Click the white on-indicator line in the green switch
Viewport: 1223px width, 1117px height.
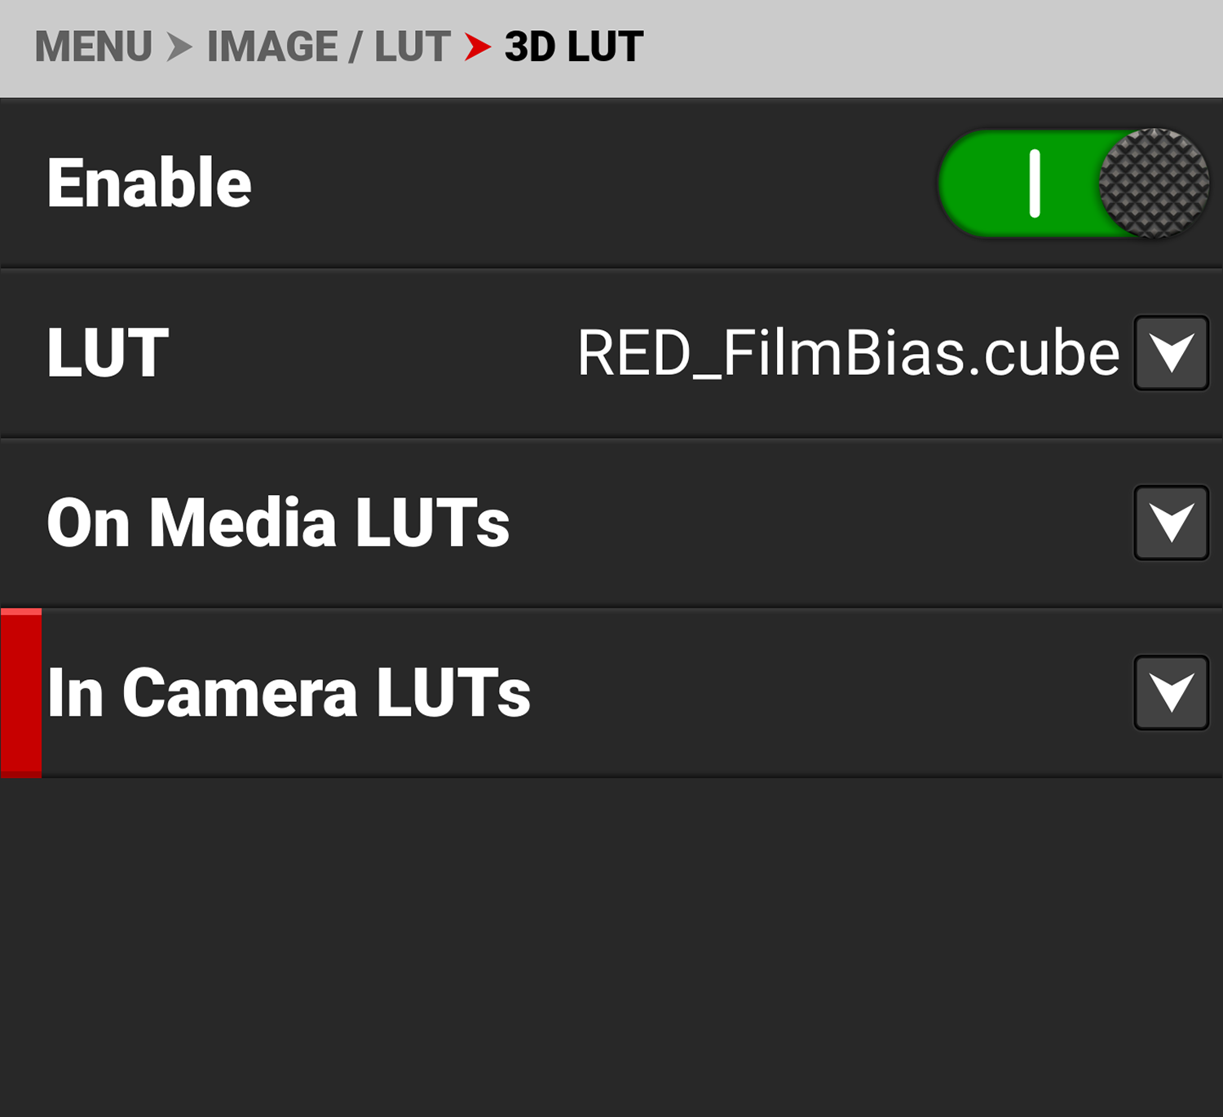[1035, 183]
